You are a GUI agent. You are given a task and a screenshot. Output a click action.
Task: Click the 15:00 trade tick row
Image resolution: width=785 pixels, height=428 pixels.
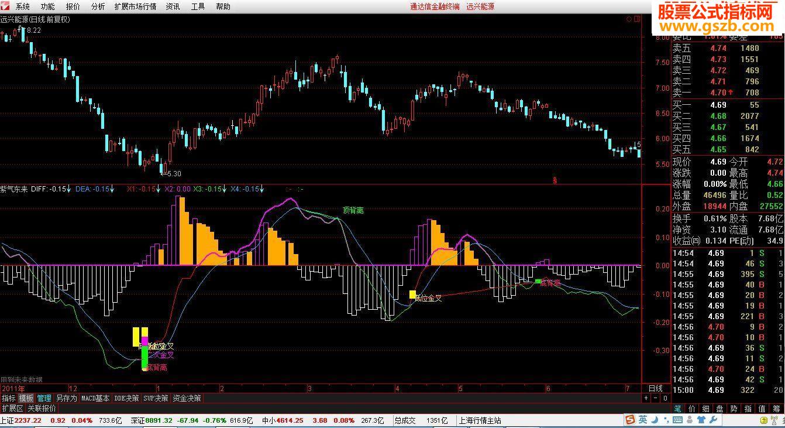coord(728,390)
